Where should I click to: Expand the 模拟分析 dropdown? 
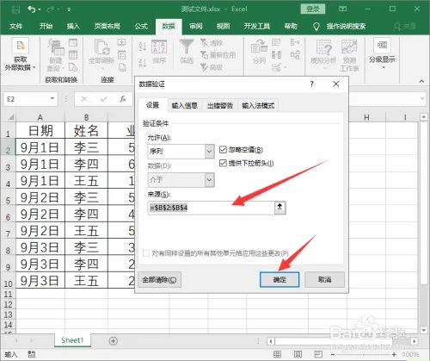pos(325,68)
